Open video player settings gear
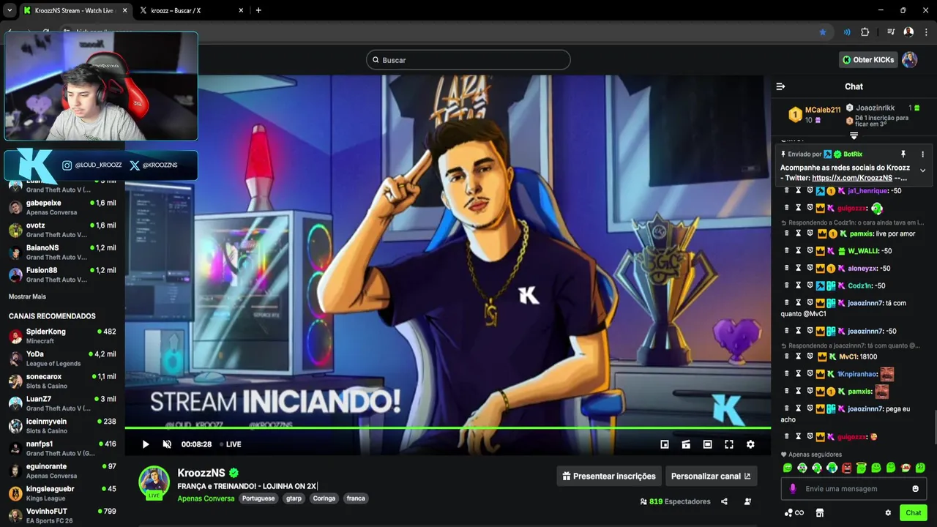The height and width of the screenshot is (527, 937). [750, 444]
